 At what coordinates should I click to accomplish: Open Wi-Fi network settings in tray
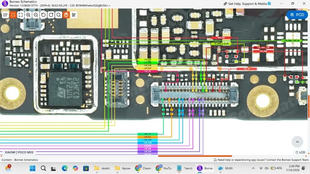(261, 168)
